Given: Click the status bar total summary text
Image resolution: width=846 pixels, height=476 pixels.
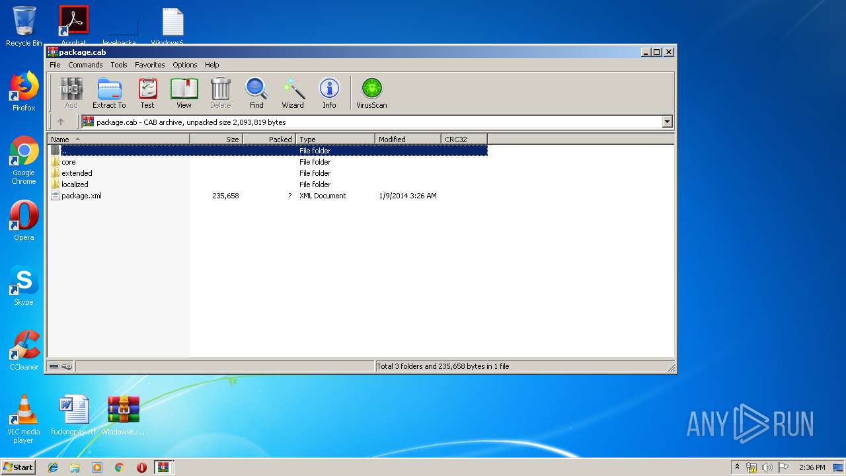Looking at the screenshot, I should [x=443, y=366].
